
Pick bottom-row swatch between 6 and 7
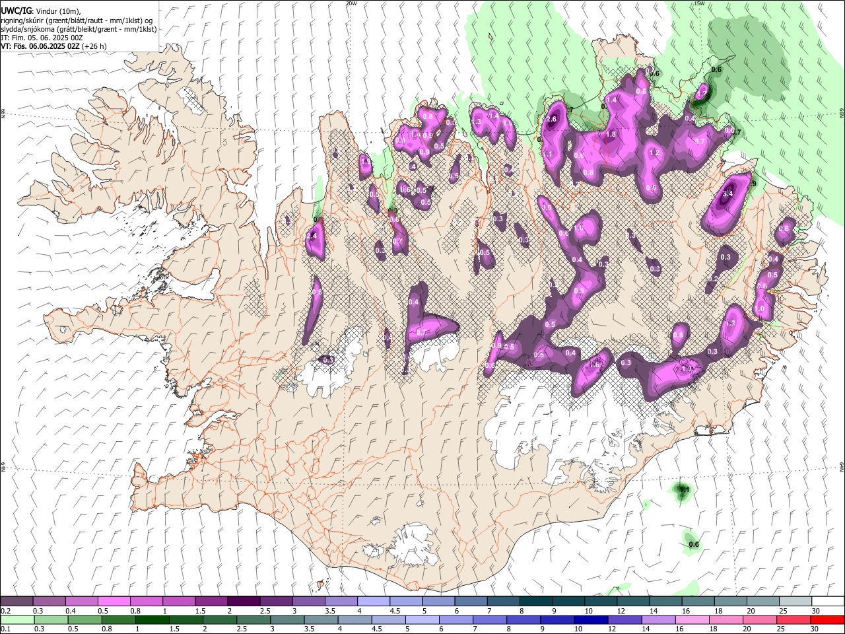click(456, 619)
